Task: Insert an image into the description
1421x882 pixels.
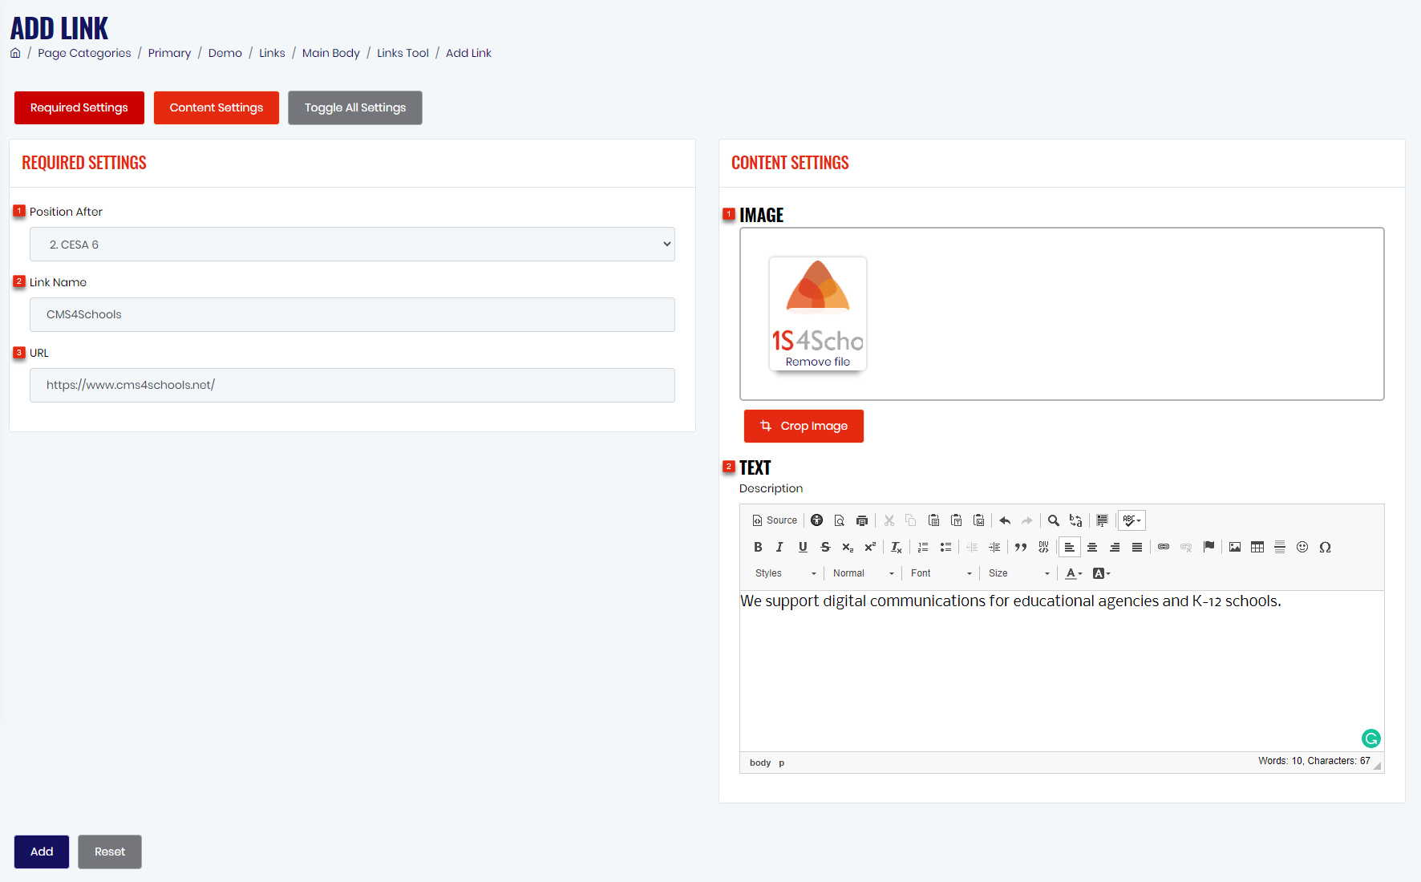Action: coord(1235,547)
